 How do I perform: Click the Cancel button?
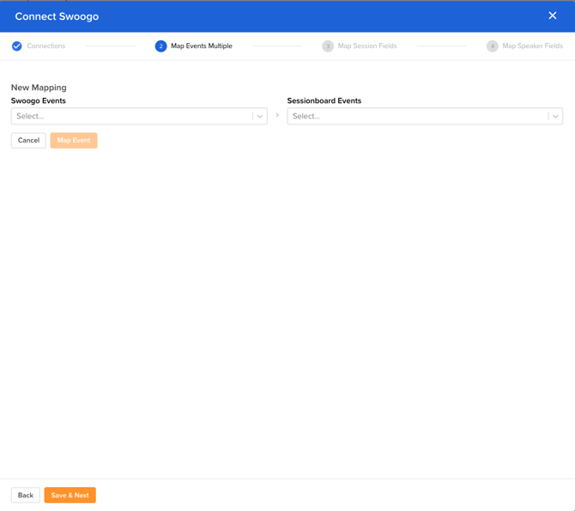pos(28,140)
